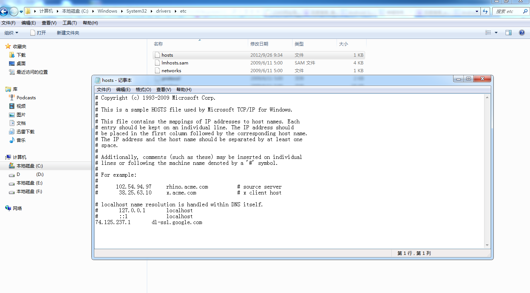
Task: Open the 迅雷下载 library
Action: pos(26,131)
